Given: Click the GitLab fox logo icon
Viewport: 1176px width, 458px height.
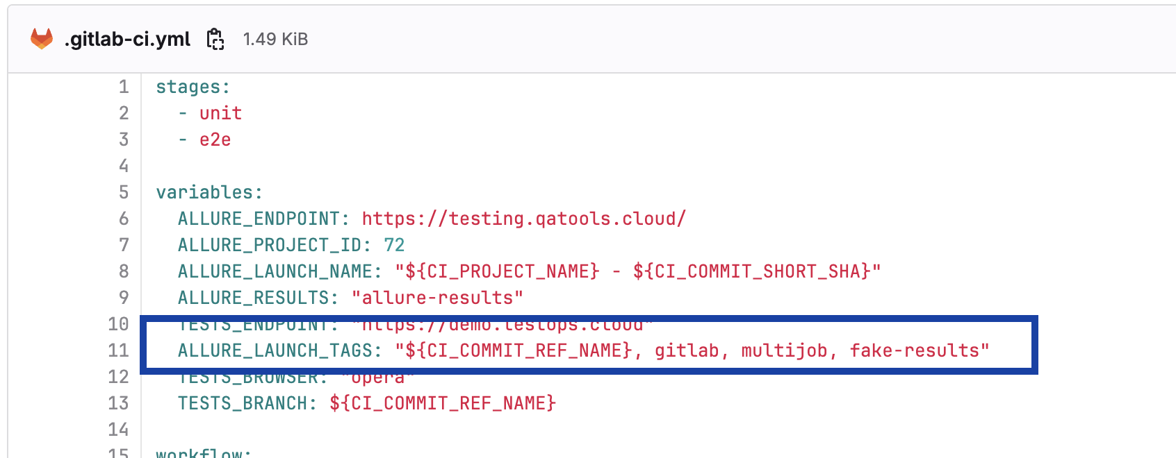Looking at the screenshot, I should (42, 39).
